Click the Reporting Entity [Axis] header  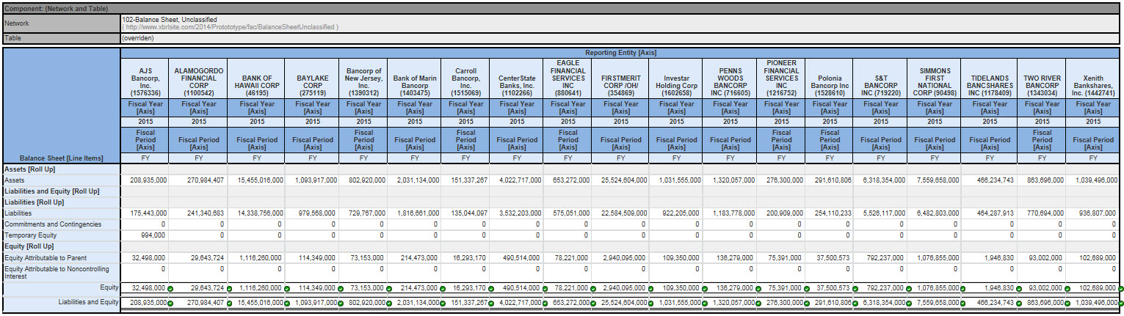[621, 53]
